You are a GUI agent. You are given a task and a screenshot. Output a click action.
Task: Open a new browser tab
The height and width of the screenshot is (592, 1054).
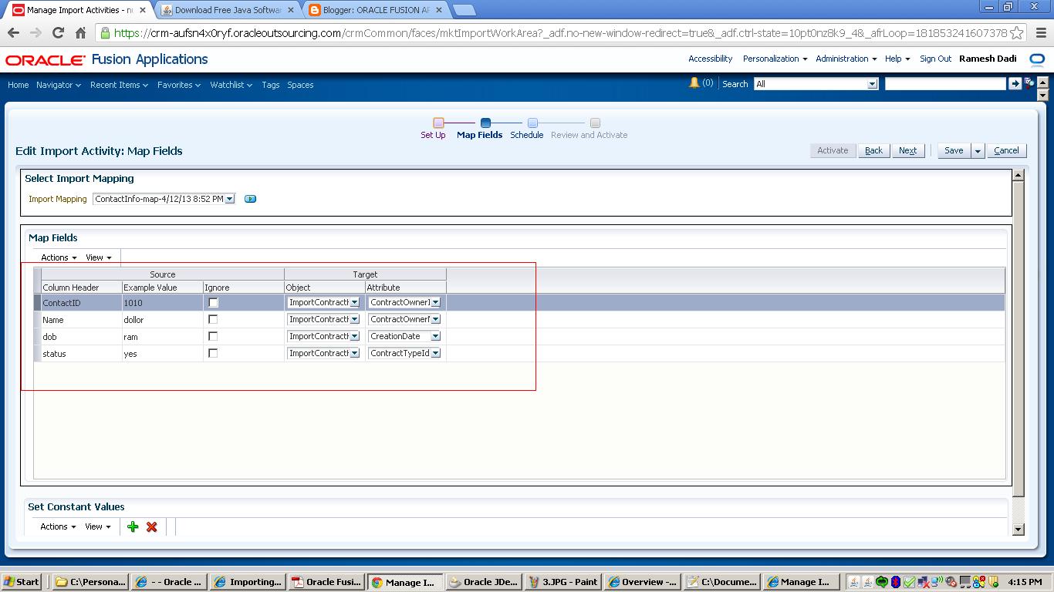coord(464,10)
